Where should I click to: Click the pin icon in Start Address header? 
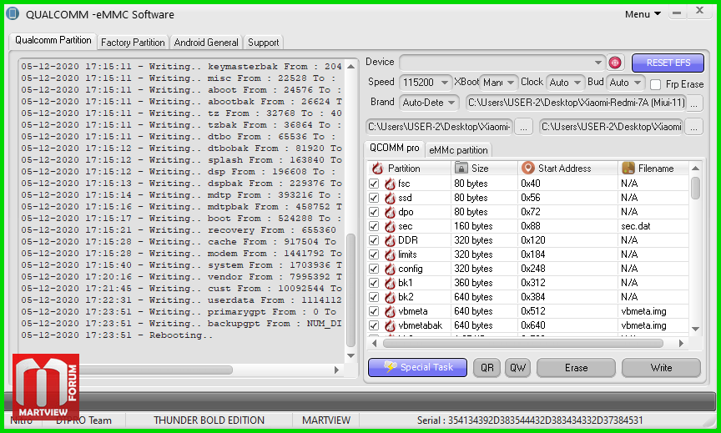(528, 168)
